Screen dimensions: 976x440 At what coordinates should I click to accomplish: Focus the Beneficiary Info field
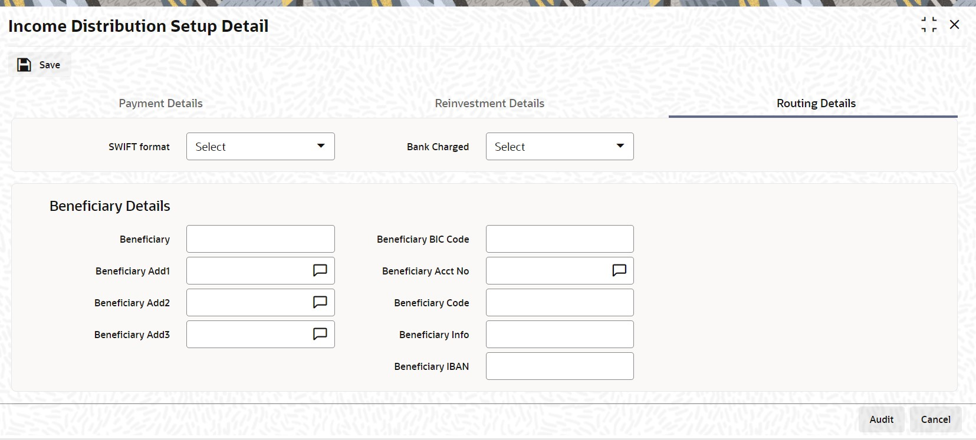pyautogui.click(x=560, y=335)
